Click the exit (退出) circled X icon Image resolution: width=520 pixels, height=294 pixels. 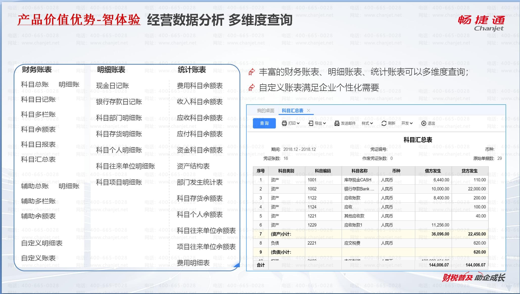[424, 123]
